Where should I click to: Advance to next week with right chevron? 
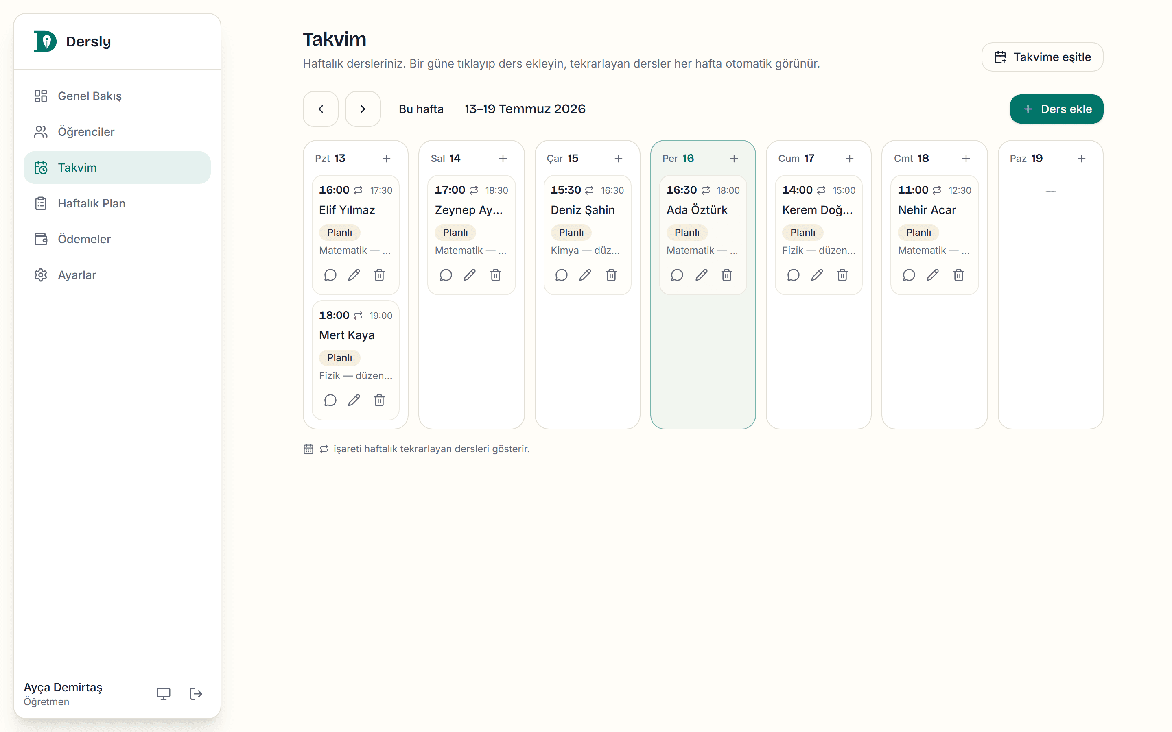point(363,109)
